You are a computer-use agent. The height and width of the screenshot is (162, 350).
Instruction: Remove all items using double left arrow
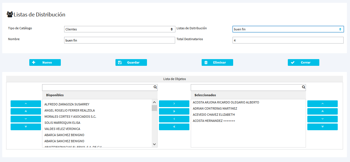(174, 127)
